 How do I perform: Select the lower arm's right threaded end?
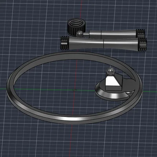143,44
